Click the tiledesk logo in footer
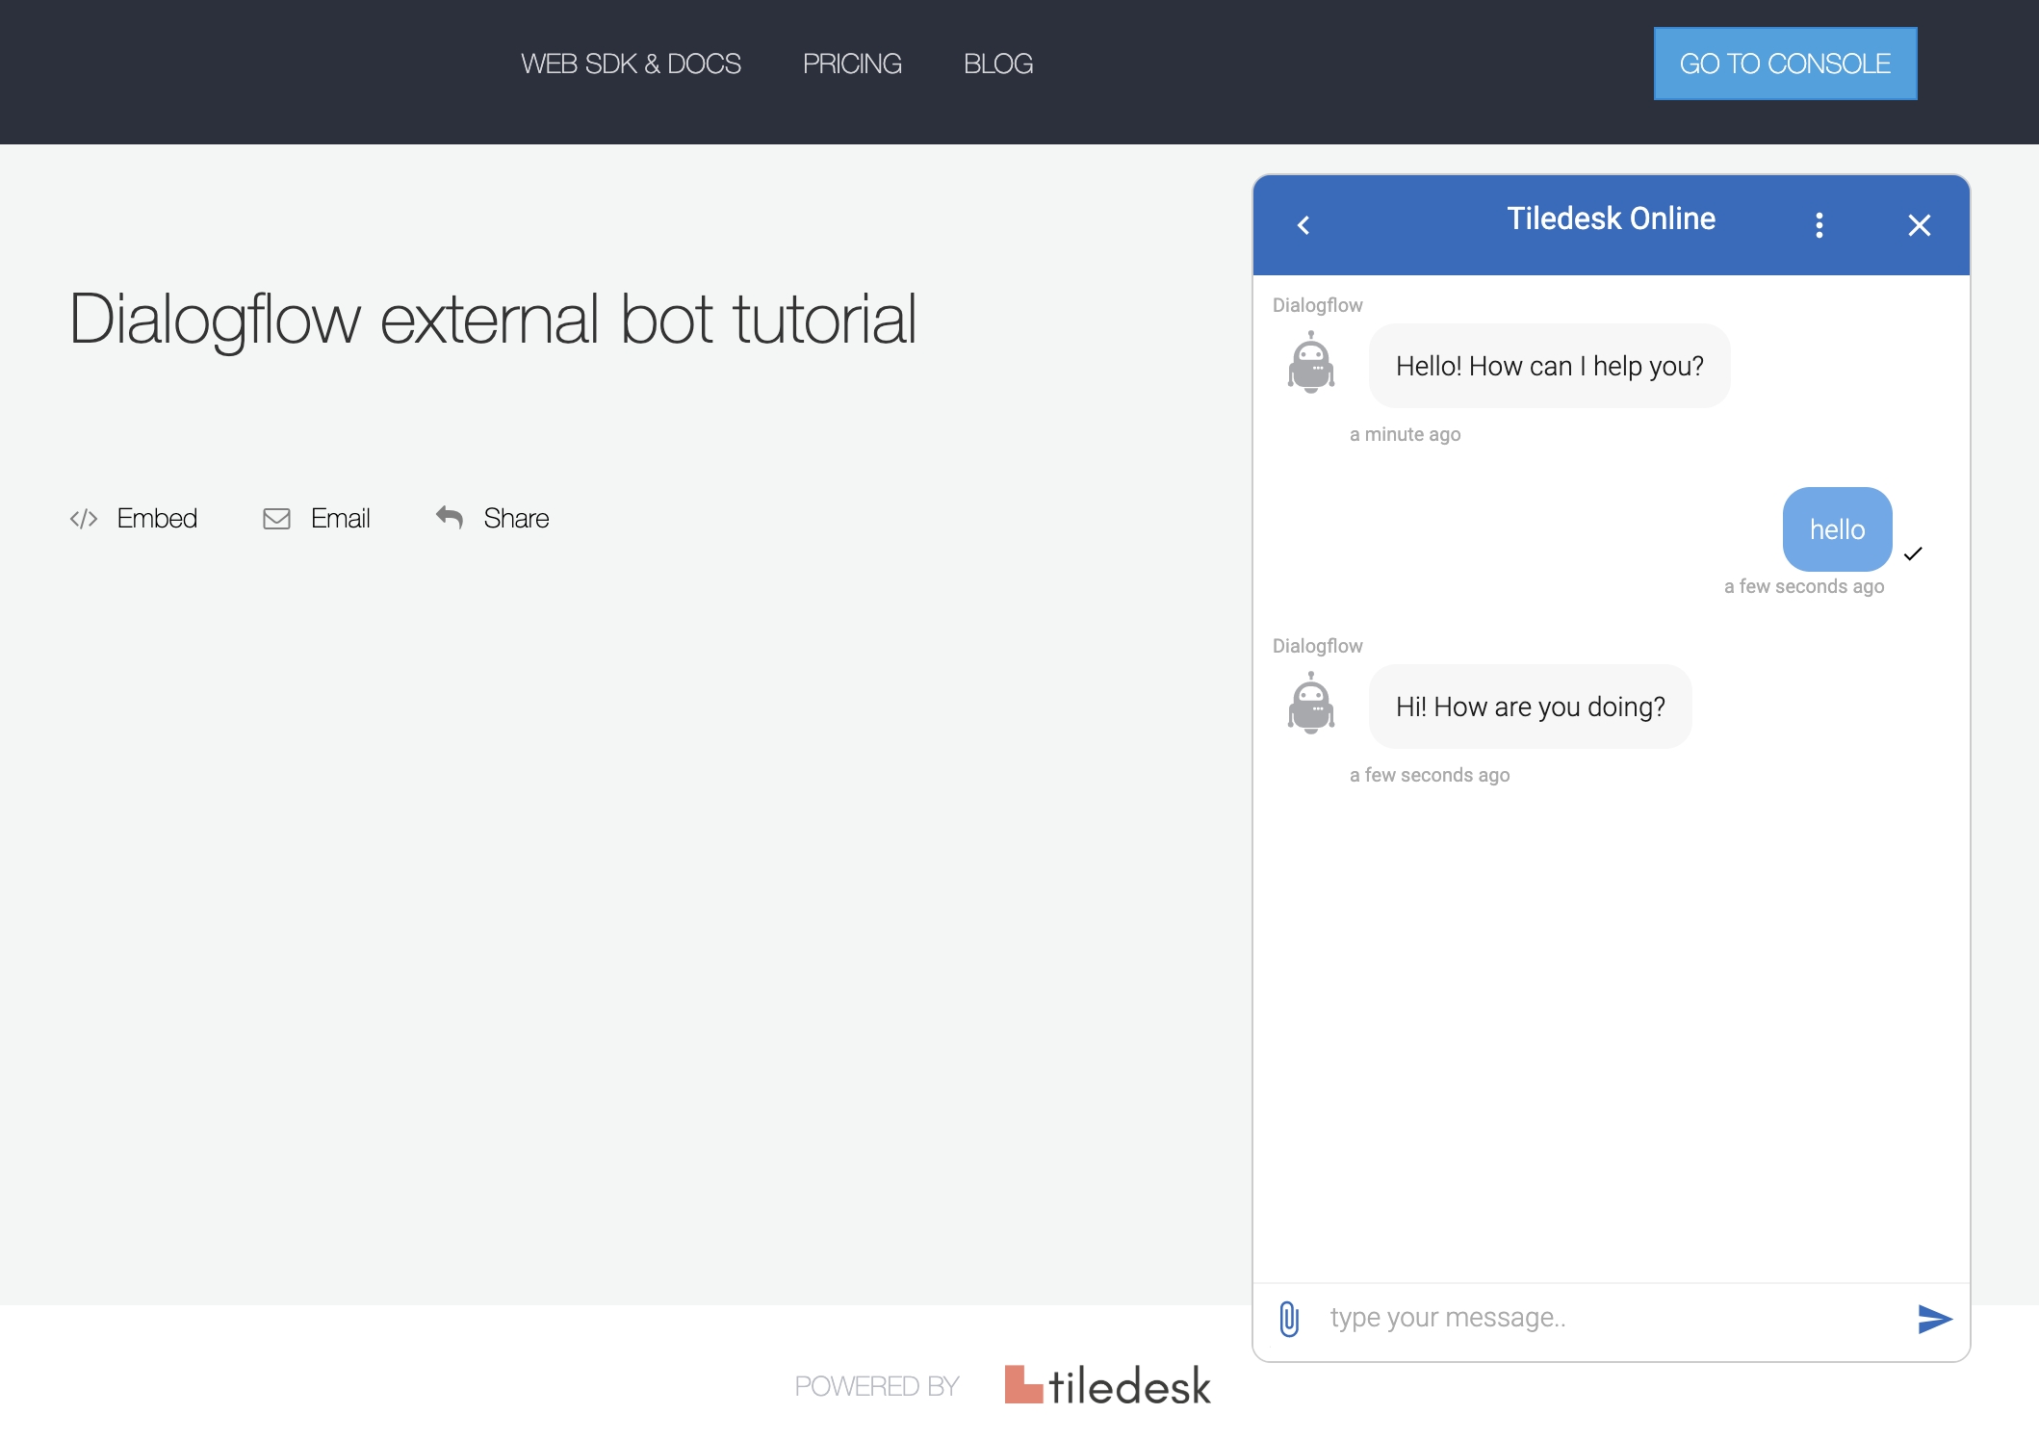The width and height of the screenshot is (2039, 1440). click(x=1107, y=1385)
